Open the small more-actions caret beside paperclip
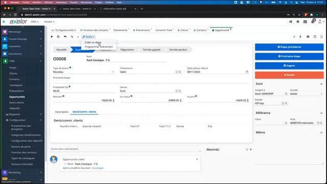This screenshot has height=184, width=327. (78, 37)
